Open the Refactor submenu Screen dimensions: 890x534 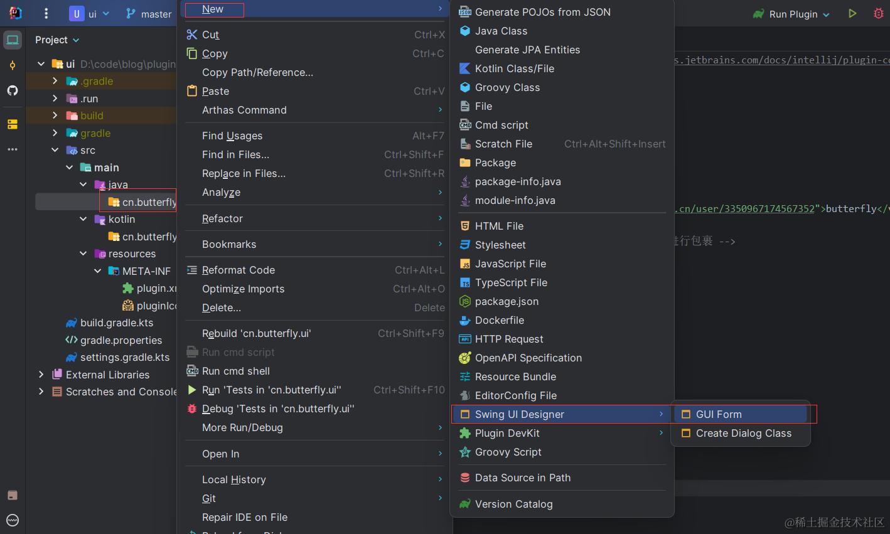click(315, 218)
